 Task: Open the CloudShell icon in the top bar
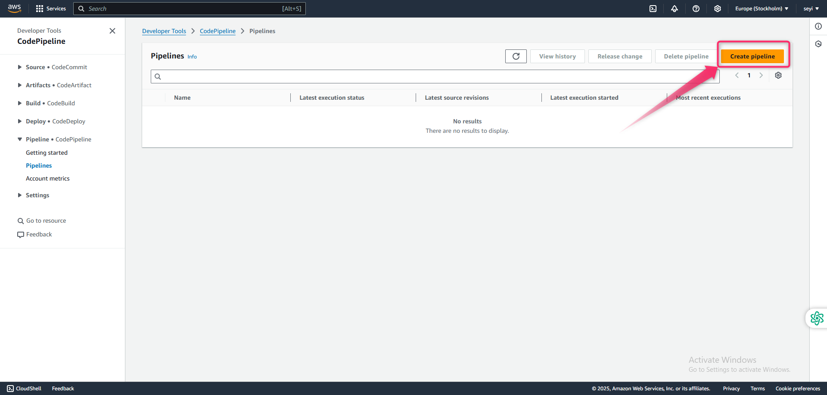(x=653, y=9)
